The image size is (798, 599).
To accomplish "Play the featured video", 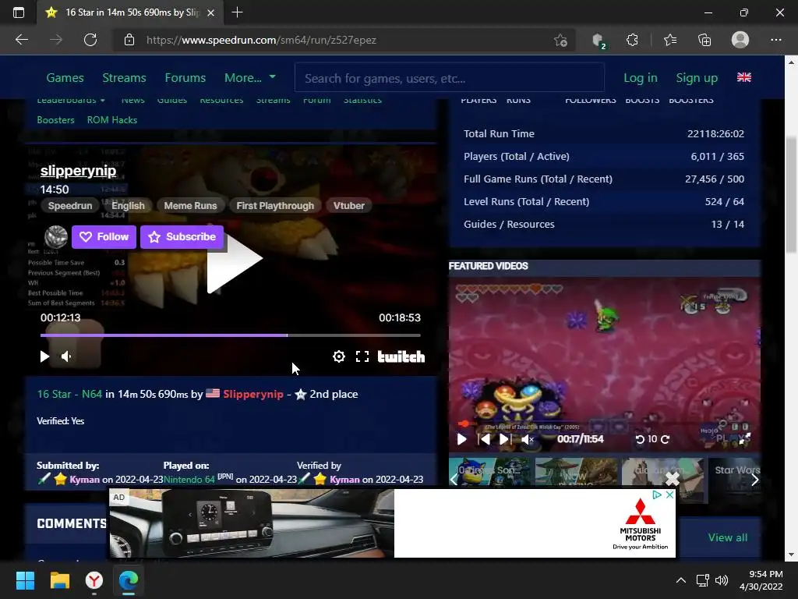I will [461, 439].
